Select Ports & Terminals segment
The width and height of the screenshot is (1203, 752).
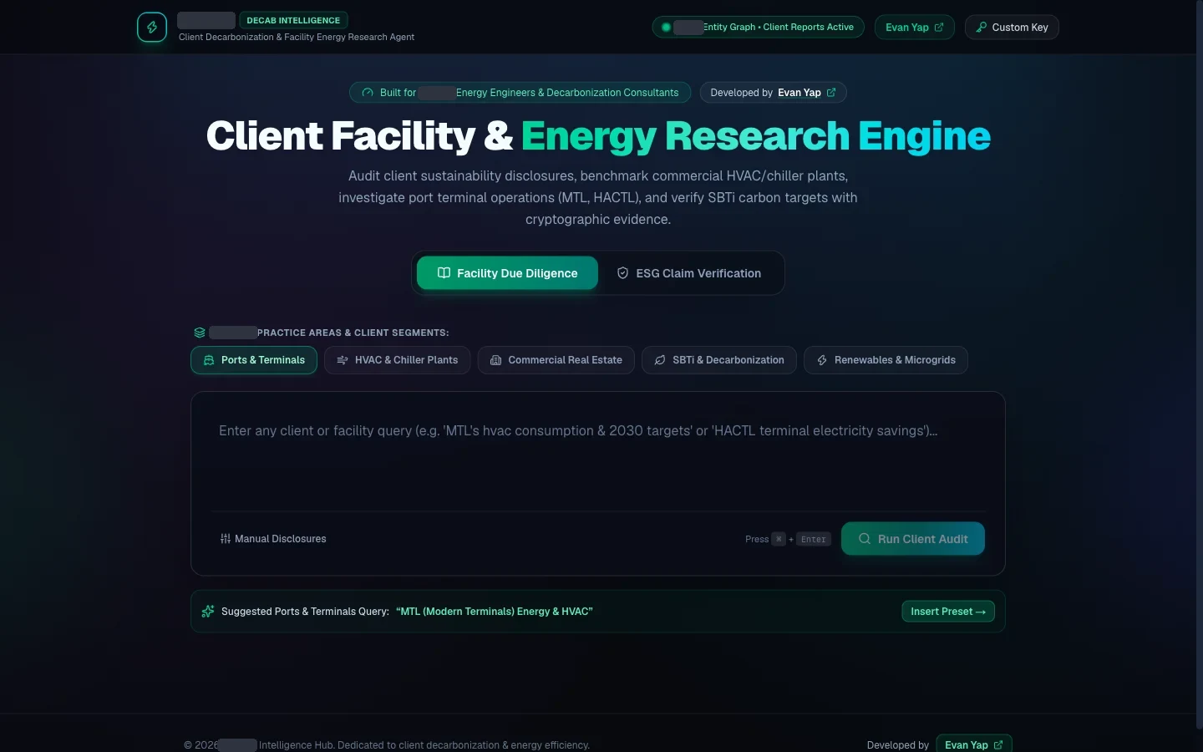[254, 360]
